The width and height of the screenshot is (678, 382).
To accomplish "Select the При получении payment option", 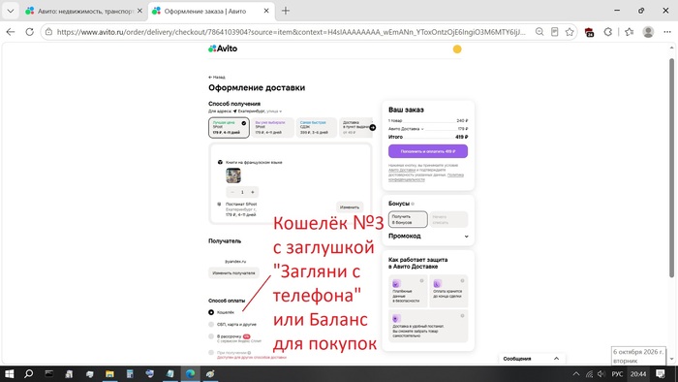I will tap(211, 353).
